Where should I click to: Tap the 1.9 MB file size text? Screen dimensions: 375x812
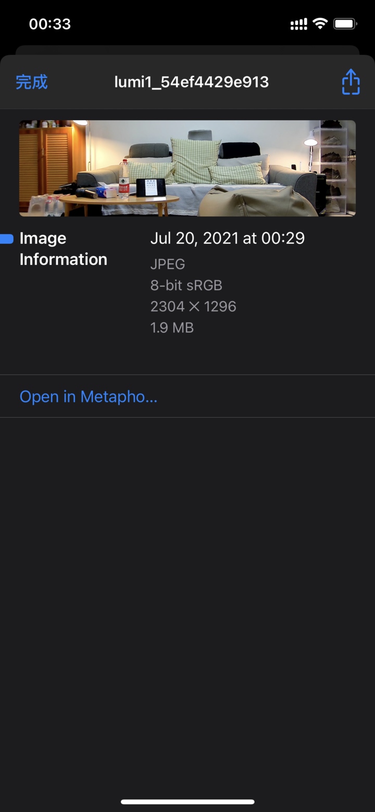coord(172,327)
